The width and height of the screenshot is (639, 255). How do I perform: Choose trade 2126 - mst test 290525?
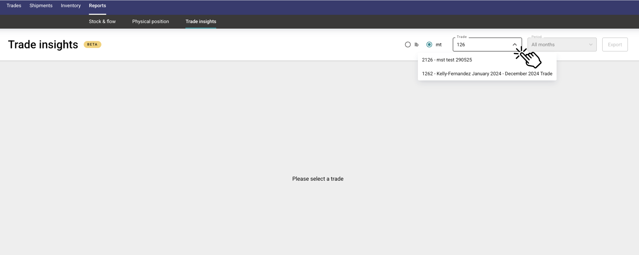[x=447, y=60]
